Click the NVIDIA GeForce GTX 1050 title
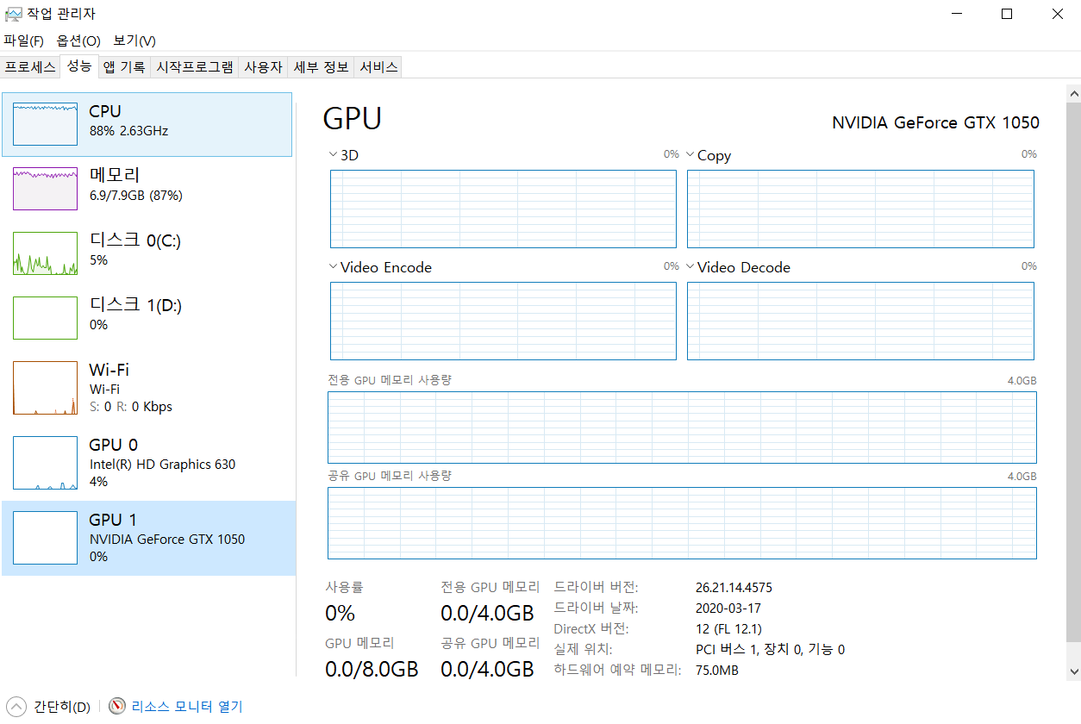This screenshot has height=724, width=1081. coord(935,122)
